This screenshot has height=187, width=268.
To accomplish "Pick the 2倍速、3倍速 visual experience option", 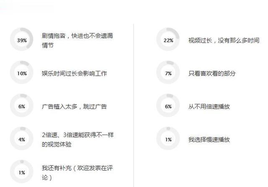I will [x=78, y=140].
